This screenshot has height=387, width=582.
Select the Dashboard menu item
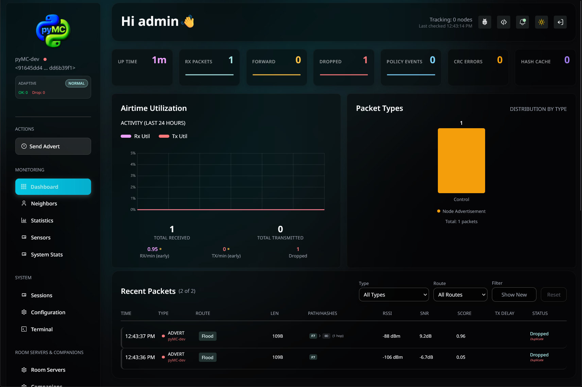point(53,187)
